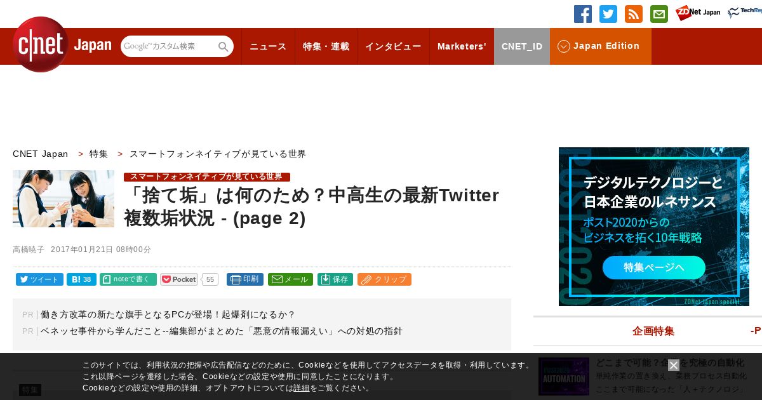
Task: Bookmark with Hatena B! 38 button
Action: [81, 279]
